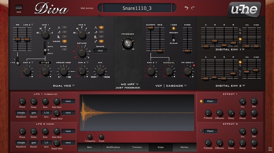Toggle the Sync switch
This screenshot has height=153, width=274.
click(x=64, y=49)
